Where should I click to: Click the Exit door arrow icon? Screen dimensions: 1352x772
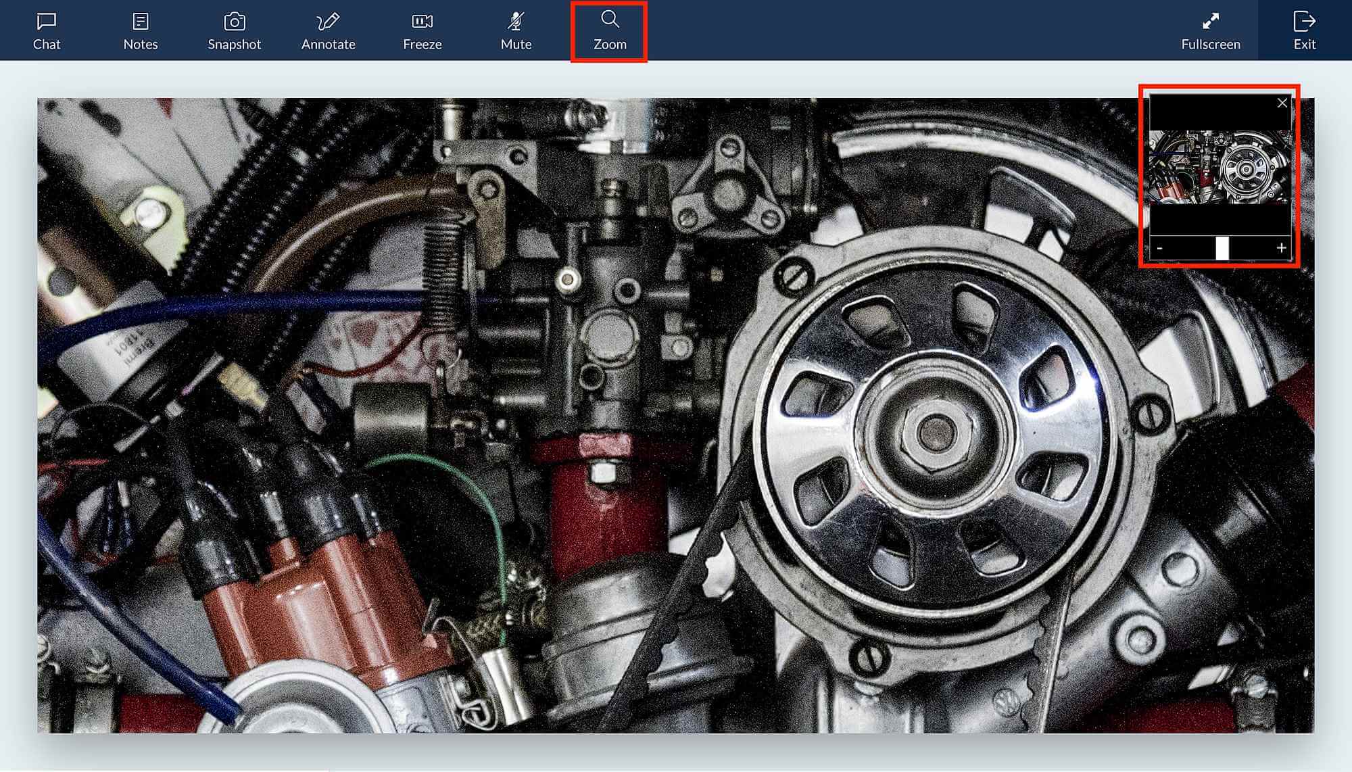coord(1304,21)
